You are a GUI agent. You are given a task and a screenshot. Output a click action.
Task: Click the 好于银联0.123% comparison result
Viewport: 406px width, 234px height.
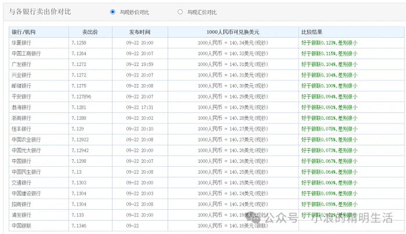pos(329,43)
